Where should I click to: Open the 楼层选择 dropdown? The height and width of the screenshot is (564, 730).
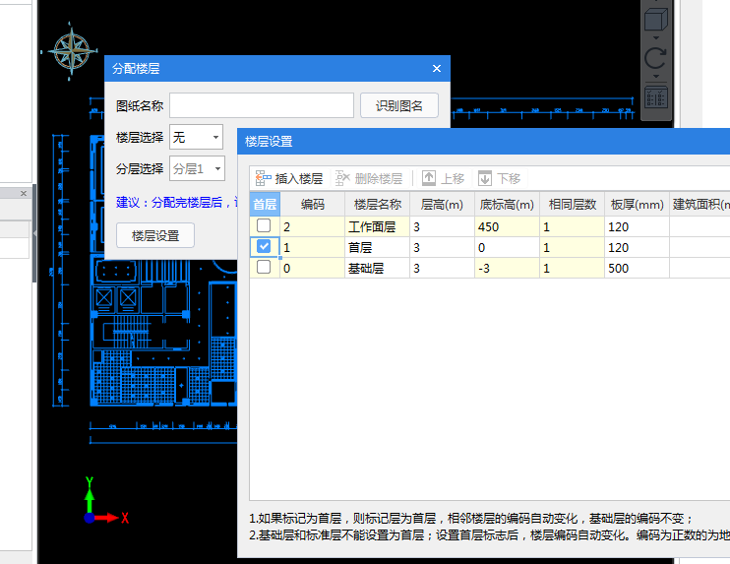coord(196,137)
